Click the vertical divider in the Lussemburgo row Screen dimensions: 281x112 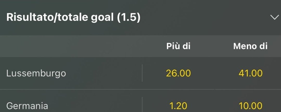pyautogui.click(x=142, y=73)
